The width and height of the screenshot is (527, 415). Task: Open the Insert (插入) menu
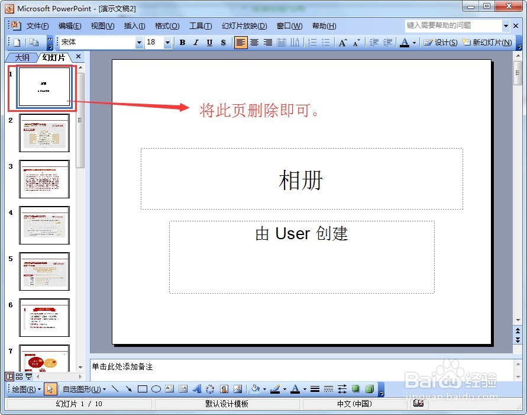tap(134, 26)
